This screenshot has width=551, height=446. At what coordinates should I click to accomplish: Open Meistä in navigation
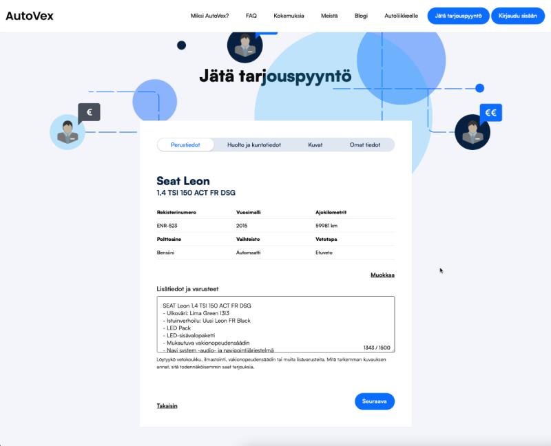point(329,16)
